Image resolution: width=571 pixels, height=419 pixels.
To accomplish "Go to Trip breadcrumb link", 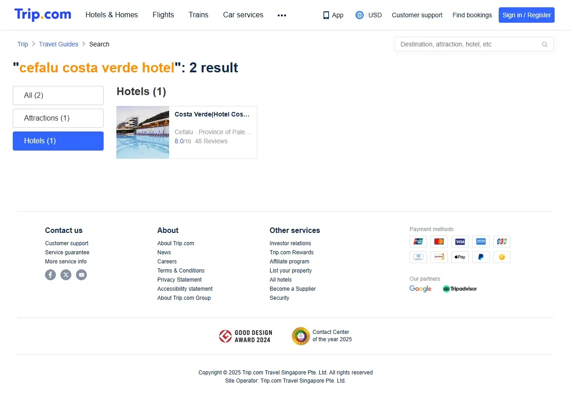I will point(23,44).
